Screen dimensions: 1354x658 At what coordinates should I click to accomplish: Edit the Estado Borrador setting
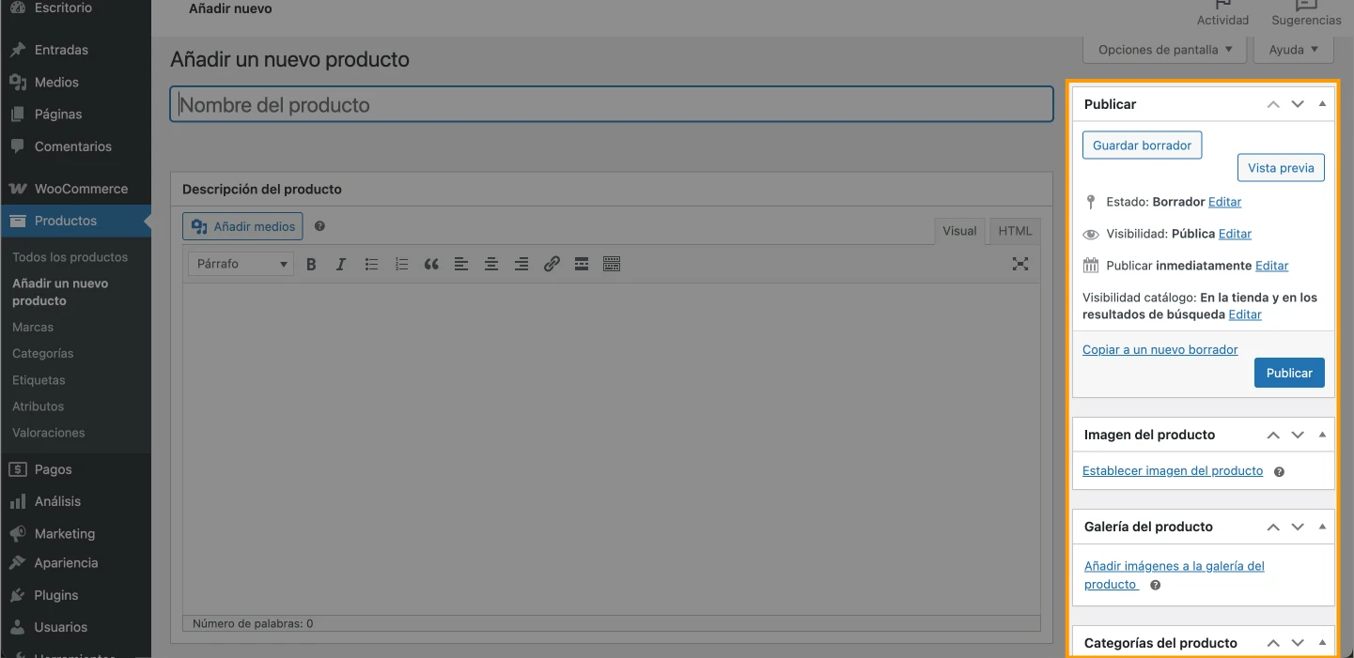click(x=1224, y=202)
